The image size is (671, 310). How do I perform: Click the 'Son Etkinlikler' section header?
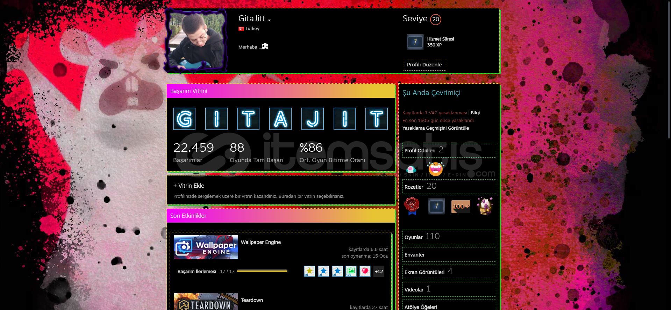pos(281,216)
